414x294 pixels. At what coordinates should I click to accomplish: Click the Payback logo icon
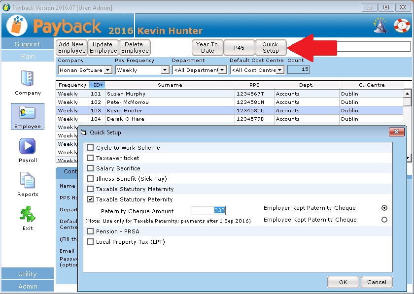coord(17,27)
